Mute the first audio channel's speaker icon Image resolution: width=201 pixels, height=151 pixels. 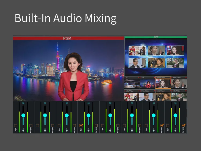pyautogui.click(x=23, y=130)
